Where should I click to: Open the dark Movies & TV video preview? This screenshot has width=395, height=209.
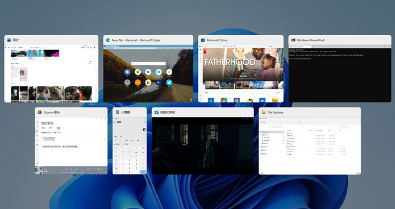click(203, 145)
